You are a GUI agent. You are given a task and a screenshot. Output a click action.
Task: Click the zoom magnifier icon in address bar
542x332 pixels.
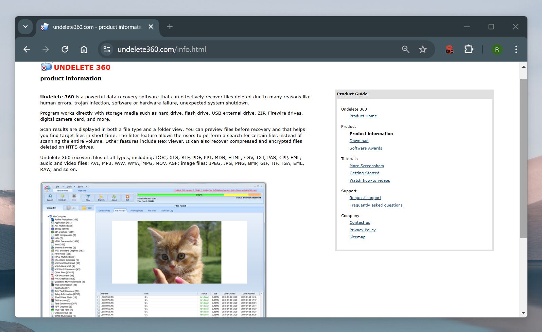click(405, 50)
